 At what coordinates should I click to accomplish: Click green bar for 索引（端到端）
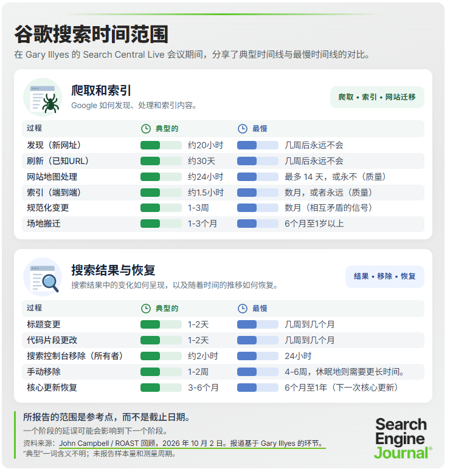[x=161, y=193]
